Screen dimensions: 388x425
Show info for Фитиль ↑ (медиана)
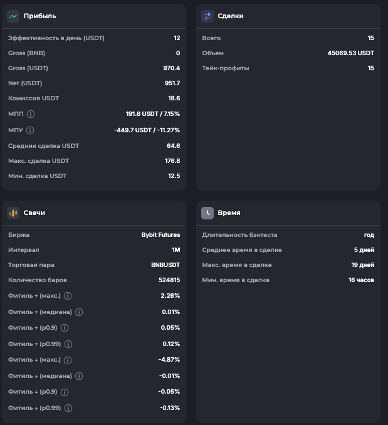79,312
